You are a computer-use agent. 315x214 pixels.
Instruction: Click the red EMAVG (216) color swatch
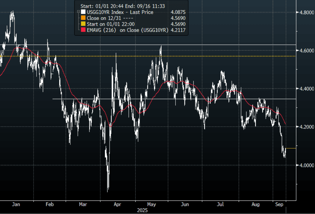pyautogui.click(x=83, y=30)
